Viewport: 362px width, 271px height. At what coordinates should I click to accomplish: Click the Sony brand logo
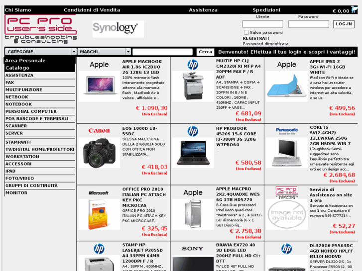point(193,249)
